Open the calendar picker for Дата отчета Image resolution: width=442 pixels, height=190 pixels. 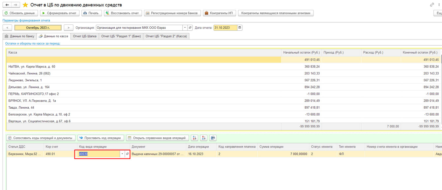pyautogui.click(x=240, y=28)
